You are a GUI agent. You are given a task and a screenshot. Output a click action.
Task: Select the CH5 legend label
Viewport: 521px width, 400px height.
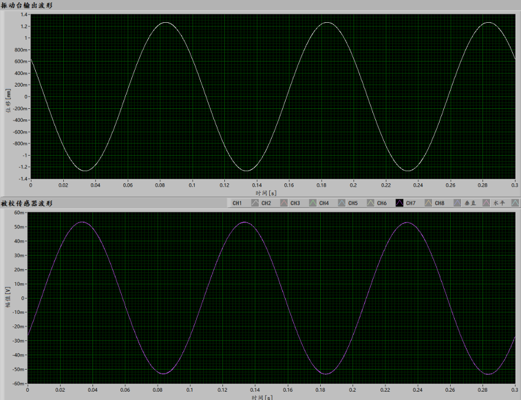pos(352,203)
